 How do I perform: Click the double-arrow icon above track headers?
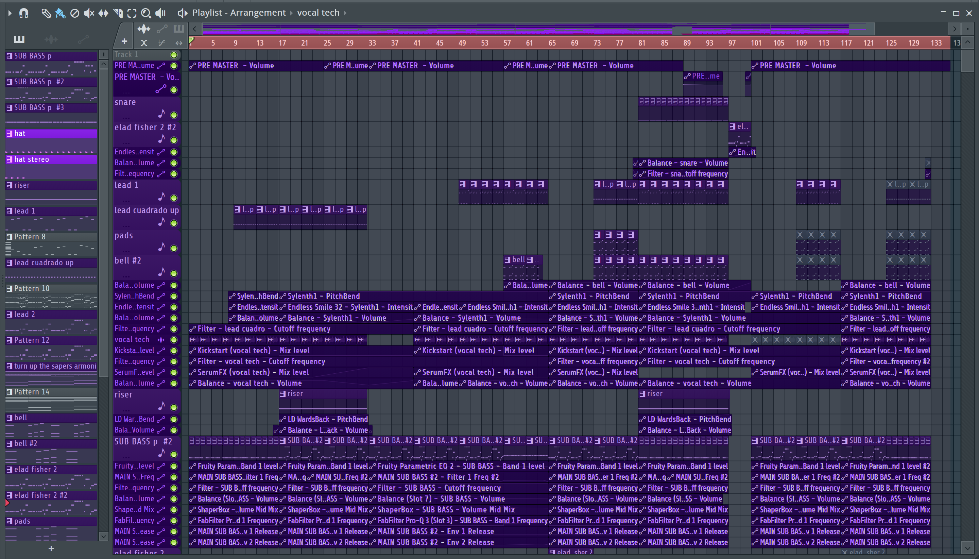tap(179, 43)
